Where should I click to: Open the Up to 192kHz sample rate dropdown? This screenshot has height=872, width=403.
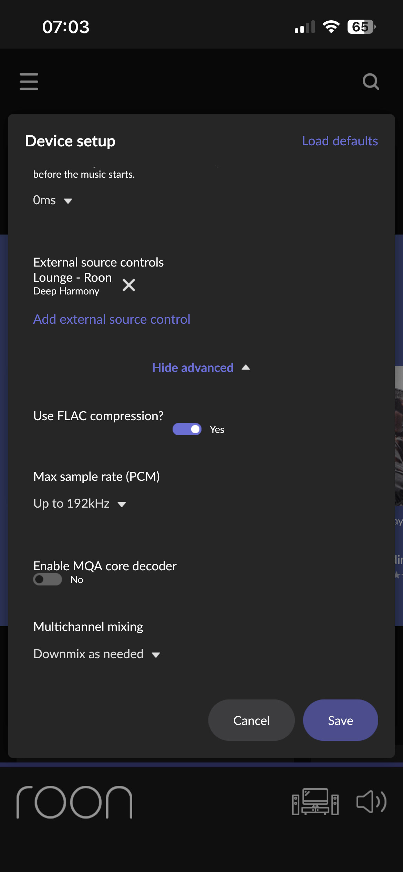coord(80,504)
